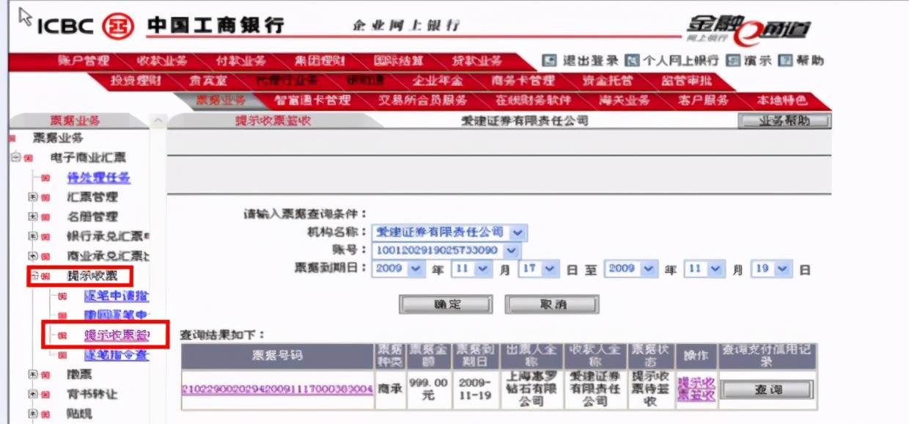Go to the 本地特色 tab
Image resolution: width=909 pixels, height=424 pixels.
782,100
